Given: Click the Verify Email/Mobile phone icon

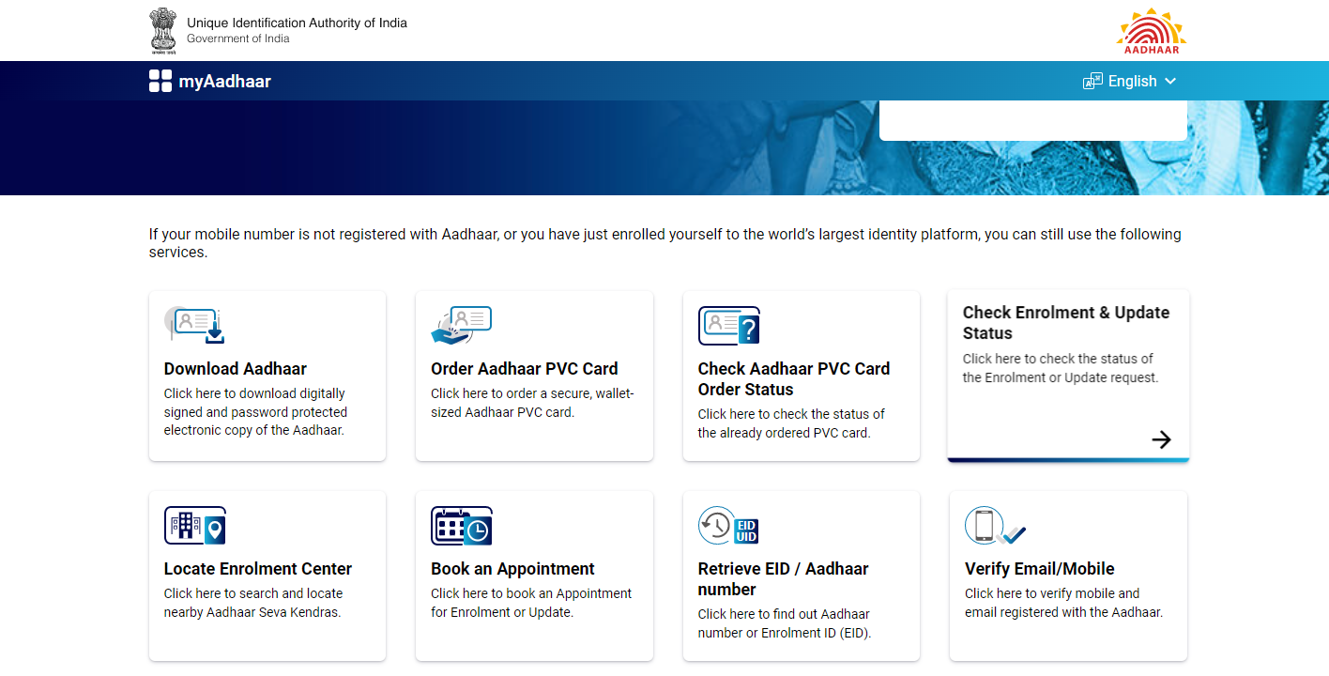Looking at the screenshot, I should [x=995, y=526].
